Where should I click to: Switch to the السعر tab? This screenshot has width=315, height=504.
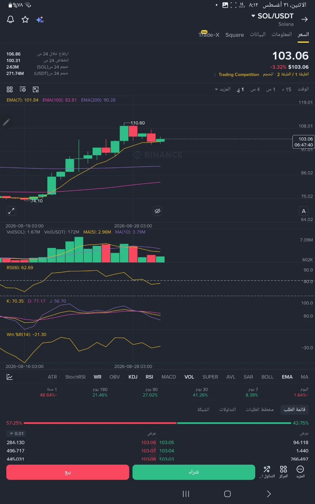point(303,34)
